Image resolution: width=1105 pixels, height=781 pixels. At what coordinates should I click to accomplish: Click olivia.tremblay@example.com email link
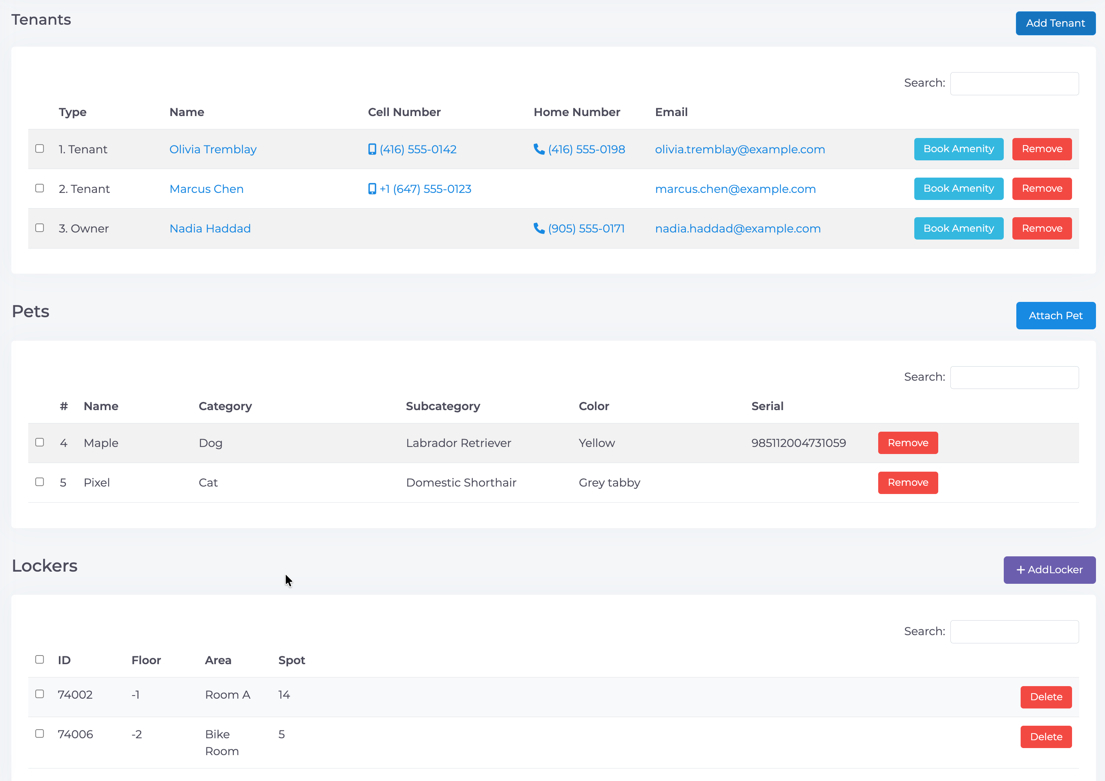tap(740, 149)
